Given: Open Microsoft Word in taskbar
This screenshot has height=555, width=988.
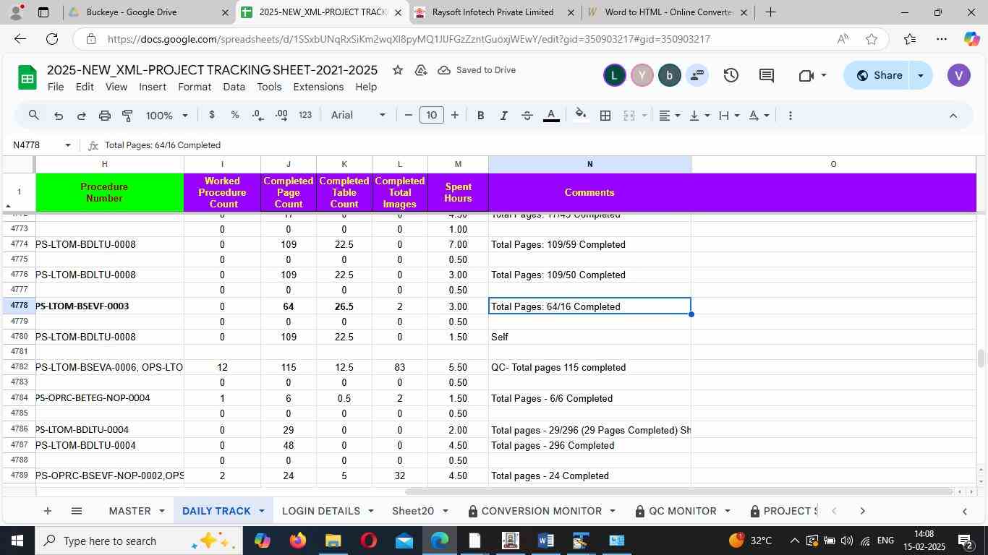Looking at the screenshot, I should (x=546, y=541).
